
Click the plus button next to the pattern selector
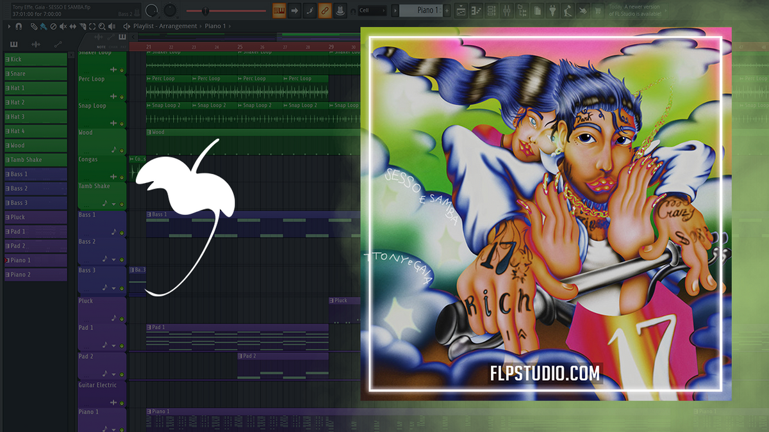tap(446, 10)
